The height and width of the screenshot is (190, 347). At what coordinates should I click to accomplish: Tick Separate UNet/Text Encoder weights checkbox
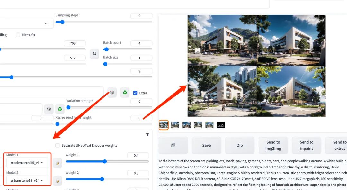pyautogui.click(x=58, y=145)
